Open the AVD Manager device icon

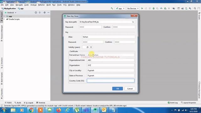click(x=186, y=8)
